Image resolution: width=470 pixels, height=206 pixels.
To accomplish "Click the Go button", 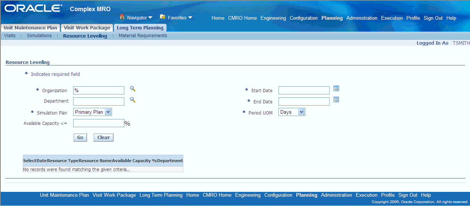I will (x=80, y=138).
